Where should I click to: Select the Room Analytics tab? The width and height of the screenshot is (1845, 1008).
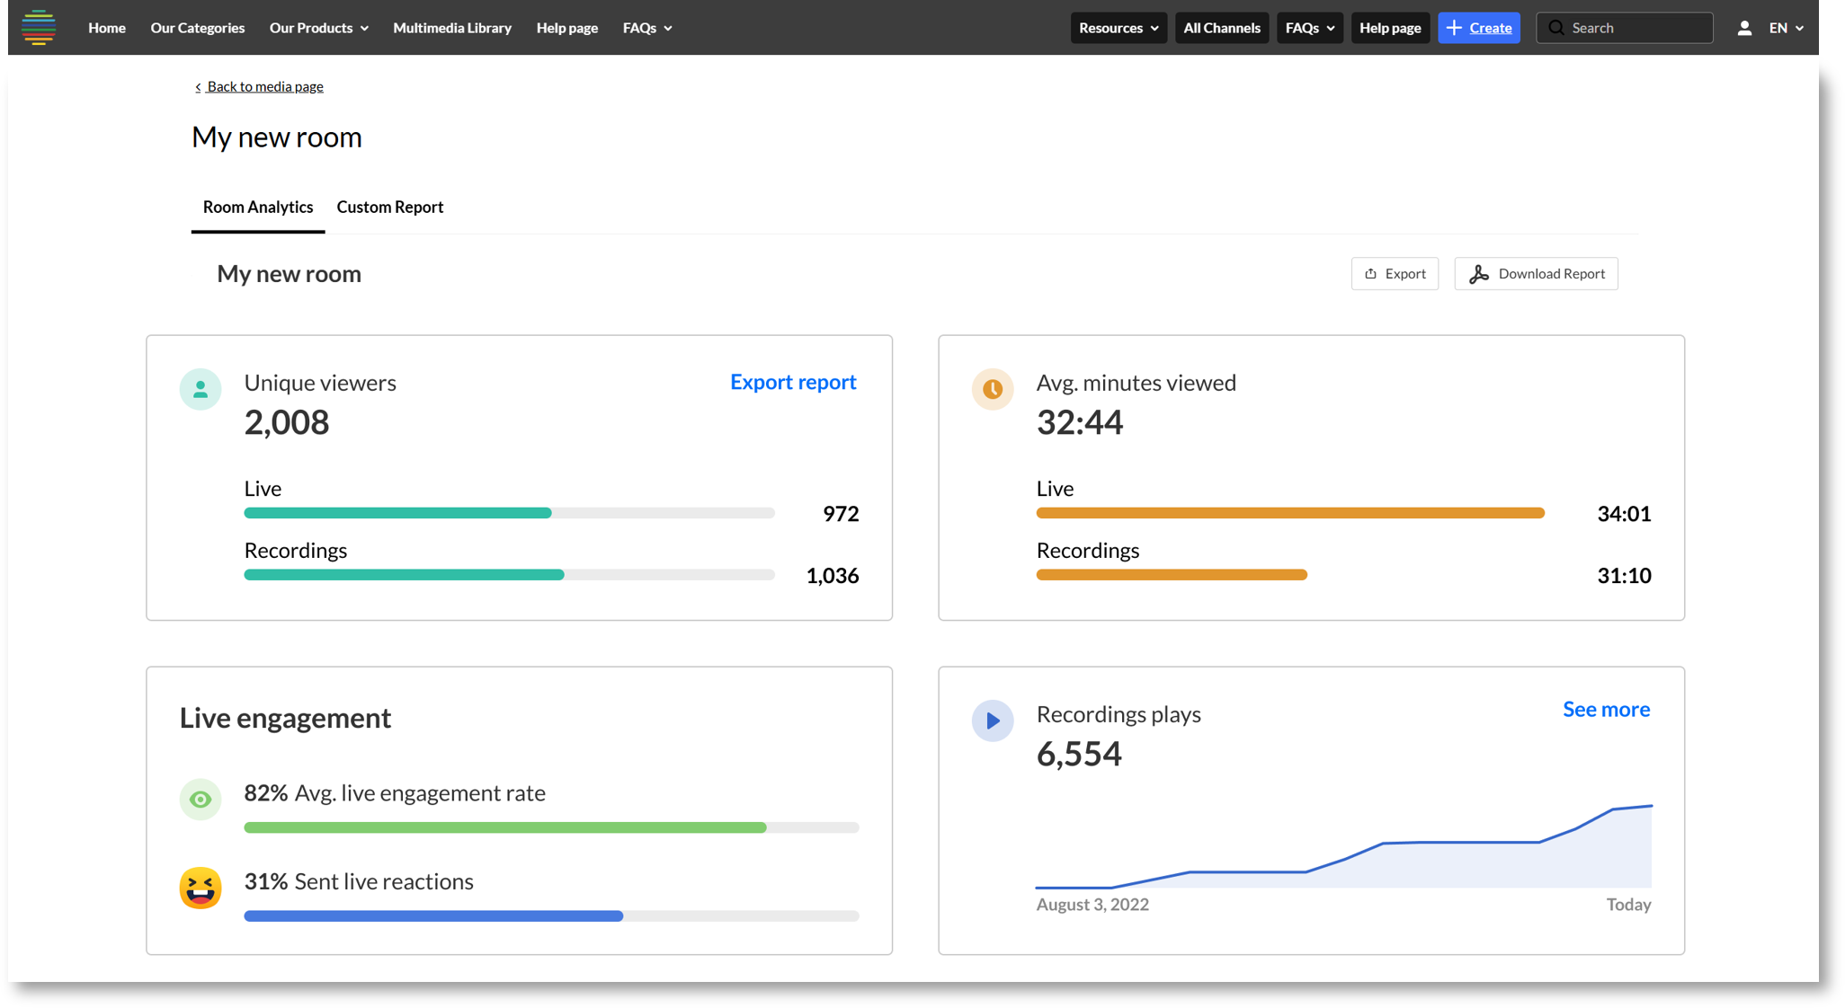257,207
